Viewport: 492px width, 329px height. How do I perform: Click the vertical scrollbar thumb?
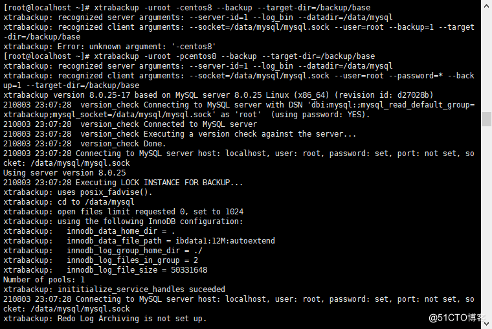click(486, 119)
